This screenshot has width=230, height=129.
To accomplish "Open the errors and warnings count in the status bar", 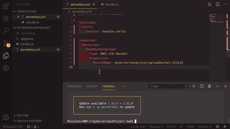I will (33, 126).
